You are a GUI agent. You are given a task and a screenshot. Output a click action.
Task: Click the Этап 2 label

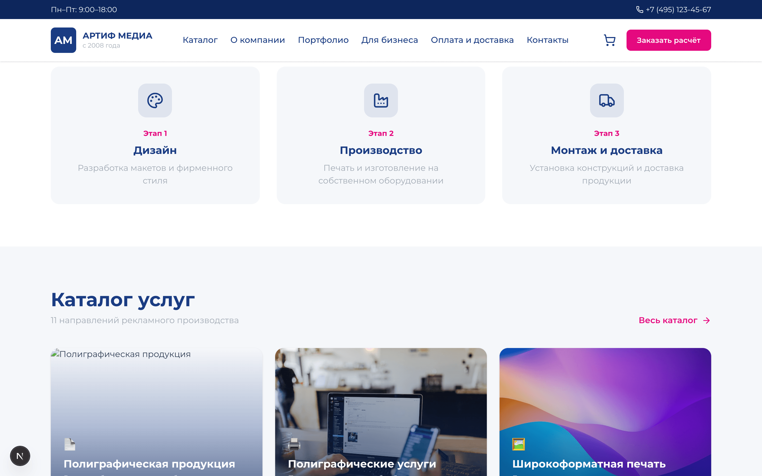[x=381, y=134]
